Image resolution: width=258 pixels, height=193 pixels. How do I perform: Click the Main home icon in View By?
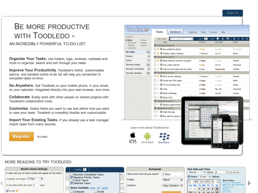pos(126,40)
